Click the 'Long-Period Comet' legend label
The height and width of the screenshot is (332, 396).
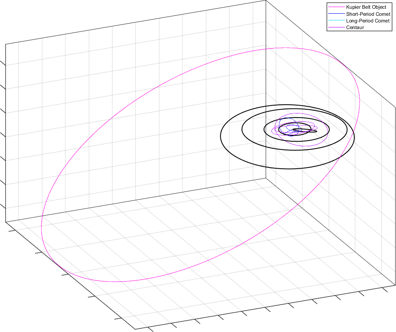click(x=368, y=21)
